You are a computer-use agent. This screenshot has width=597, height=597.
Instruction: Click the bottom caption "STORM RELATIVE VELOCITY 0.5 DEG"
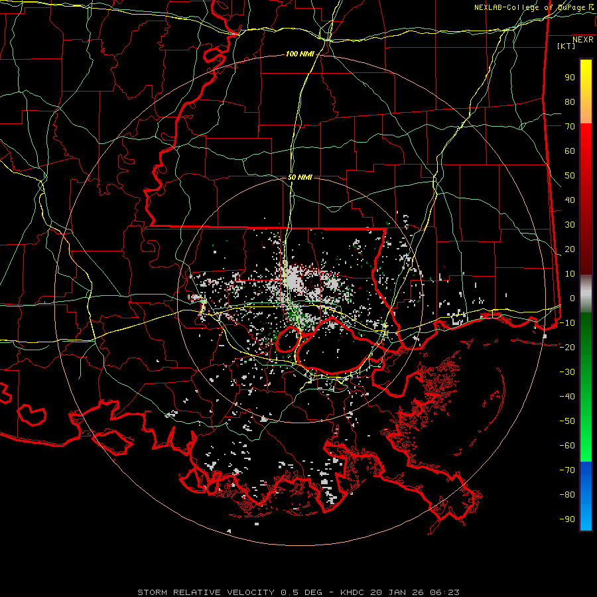click(x=230, y=592)
